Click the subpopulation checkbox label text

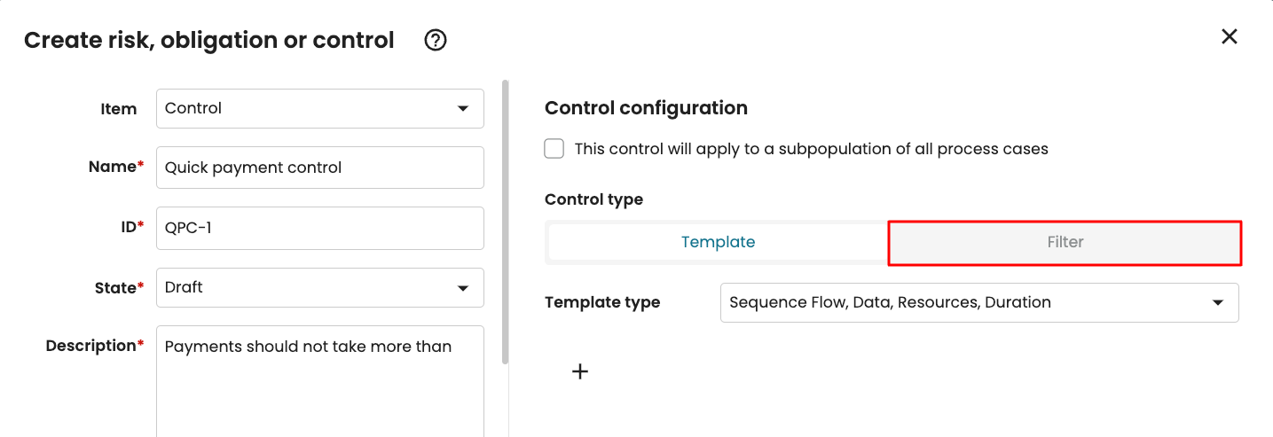(811, 149)
